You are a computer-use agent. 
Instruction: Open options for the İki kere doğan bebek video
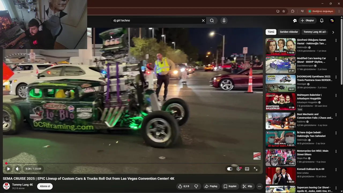pyautogui.click(x=336, y=133)
